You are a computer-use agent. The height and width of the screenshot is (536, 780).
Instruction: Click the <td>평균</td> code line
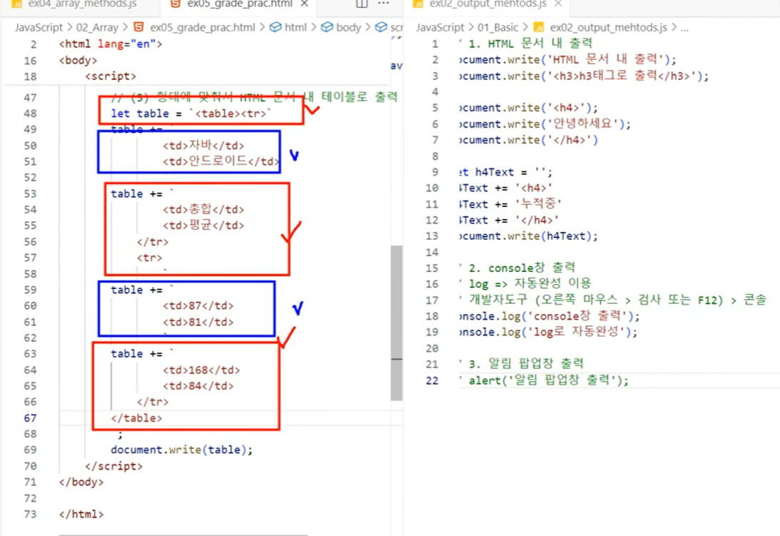point(203,225)
